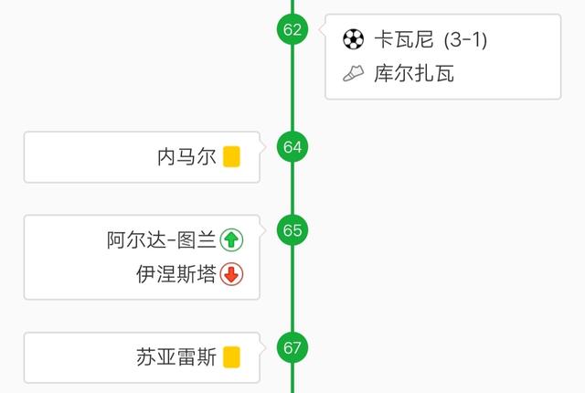Click the red substitution-out arrow icon

coord(231,274)
